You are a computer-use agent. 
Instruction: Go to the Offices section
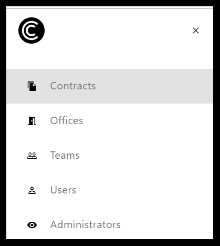point(110,121)
